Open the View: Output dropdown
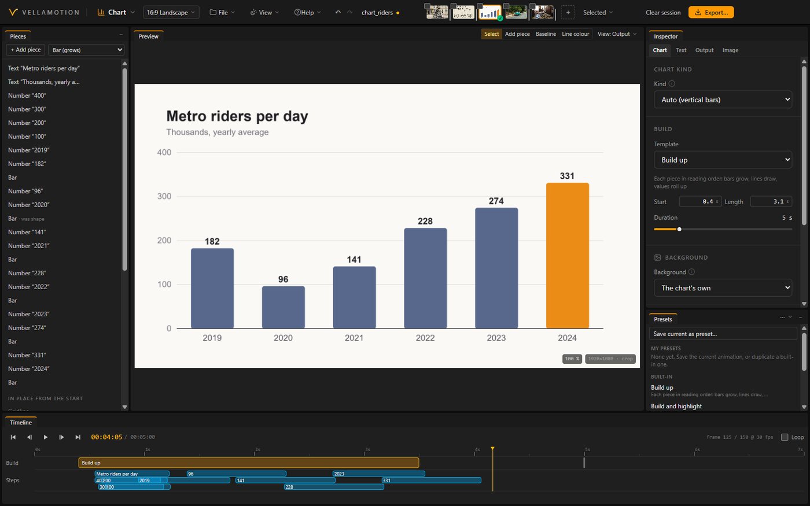The height and width of the screenshot is (506, 810). point(617,34)
